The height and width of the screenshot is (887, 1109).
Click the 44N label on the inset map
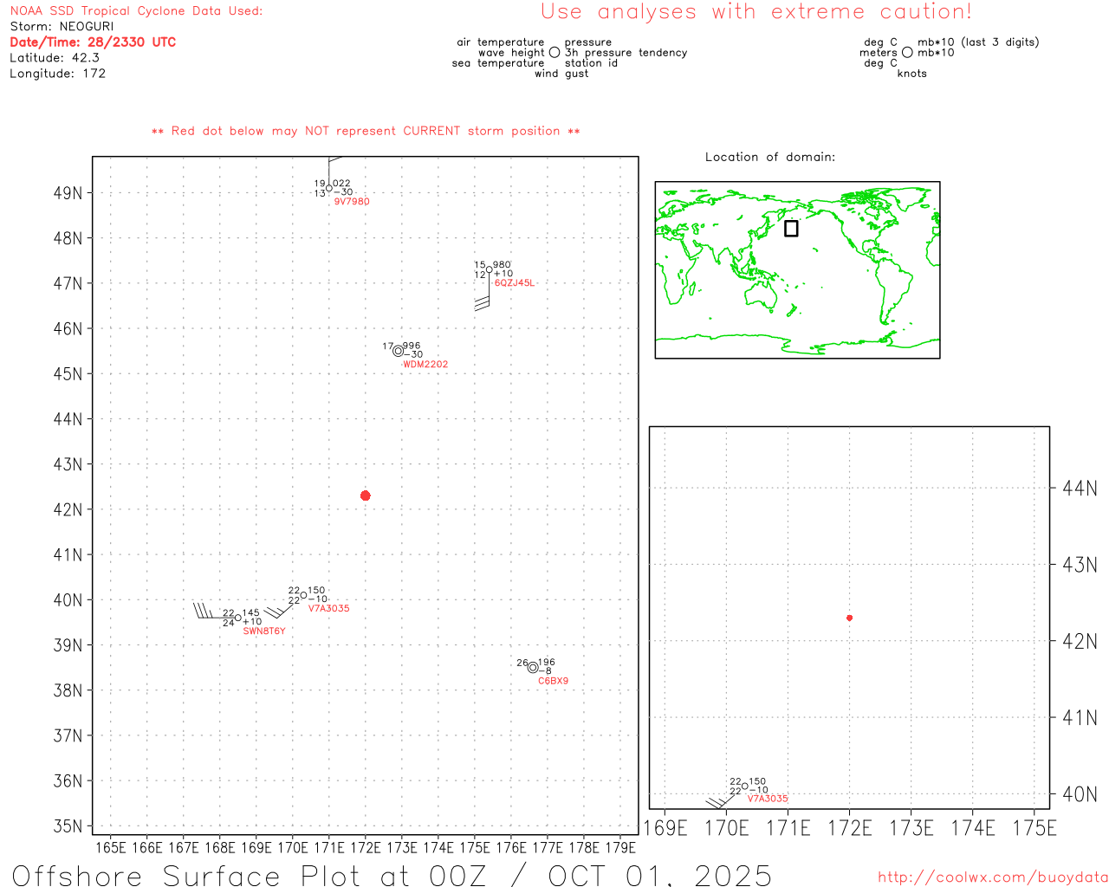coord(1080,489)
